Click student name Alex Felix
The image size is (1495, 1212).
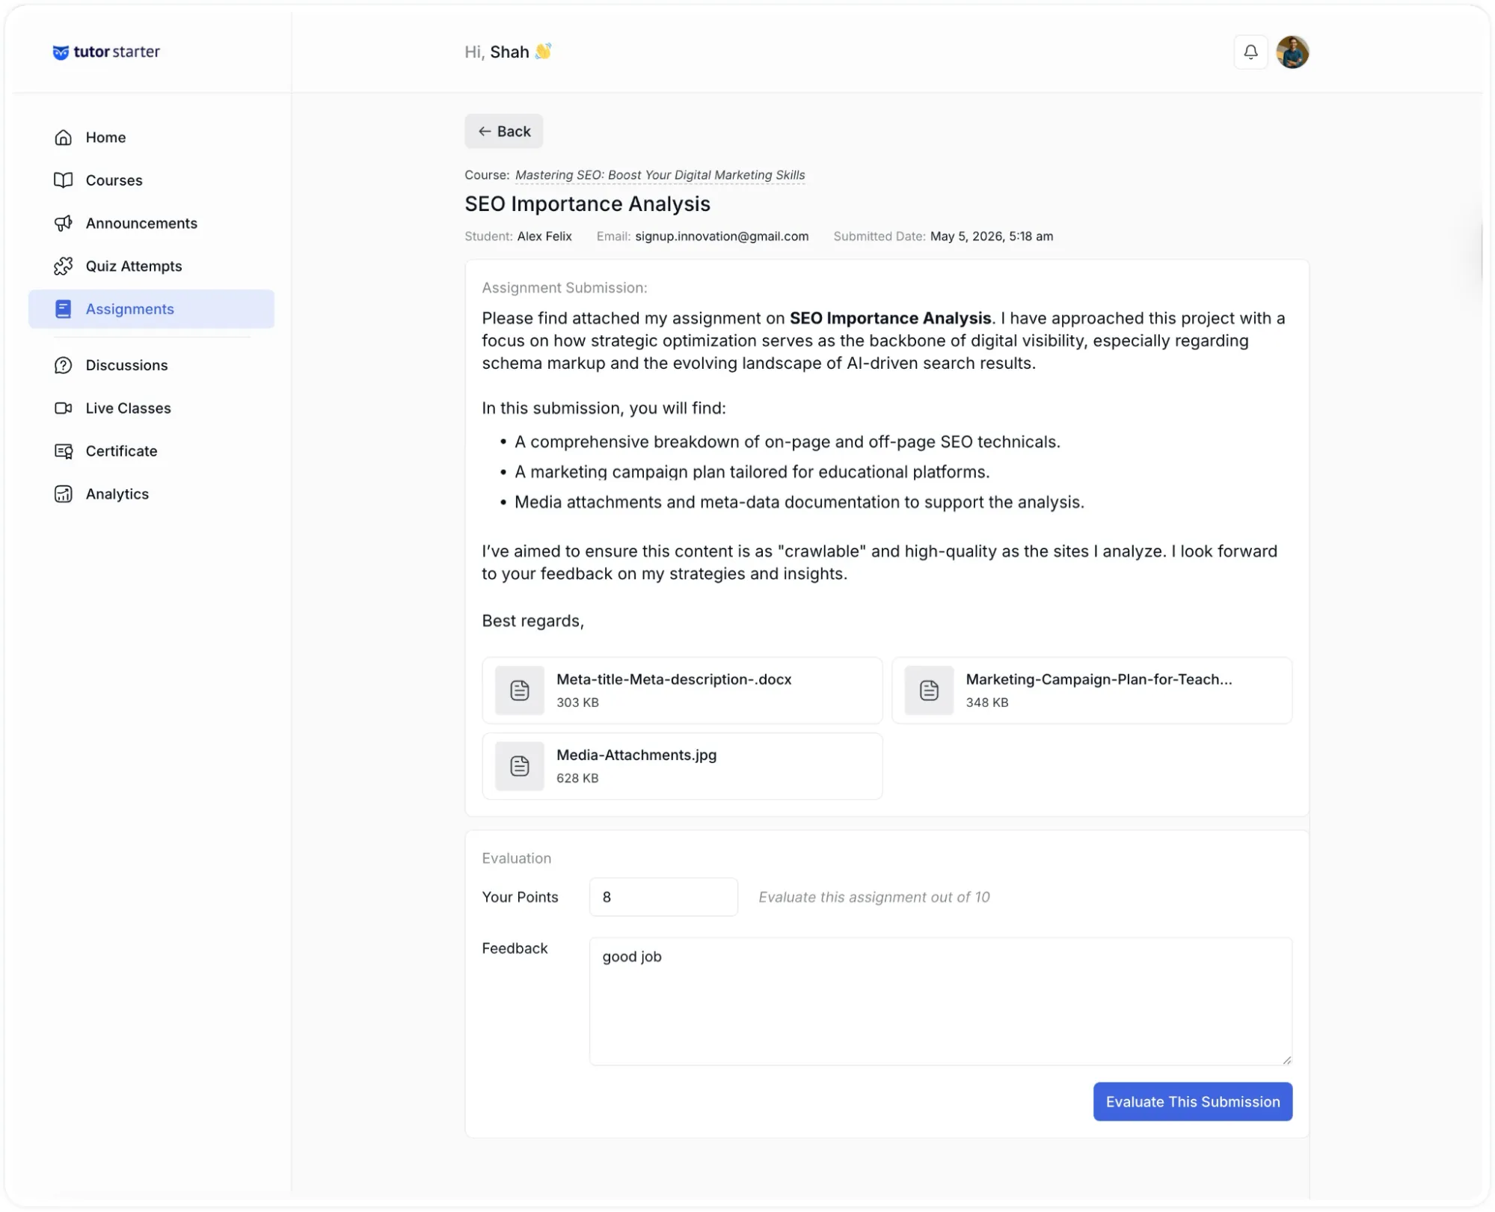tap(544, 236)
